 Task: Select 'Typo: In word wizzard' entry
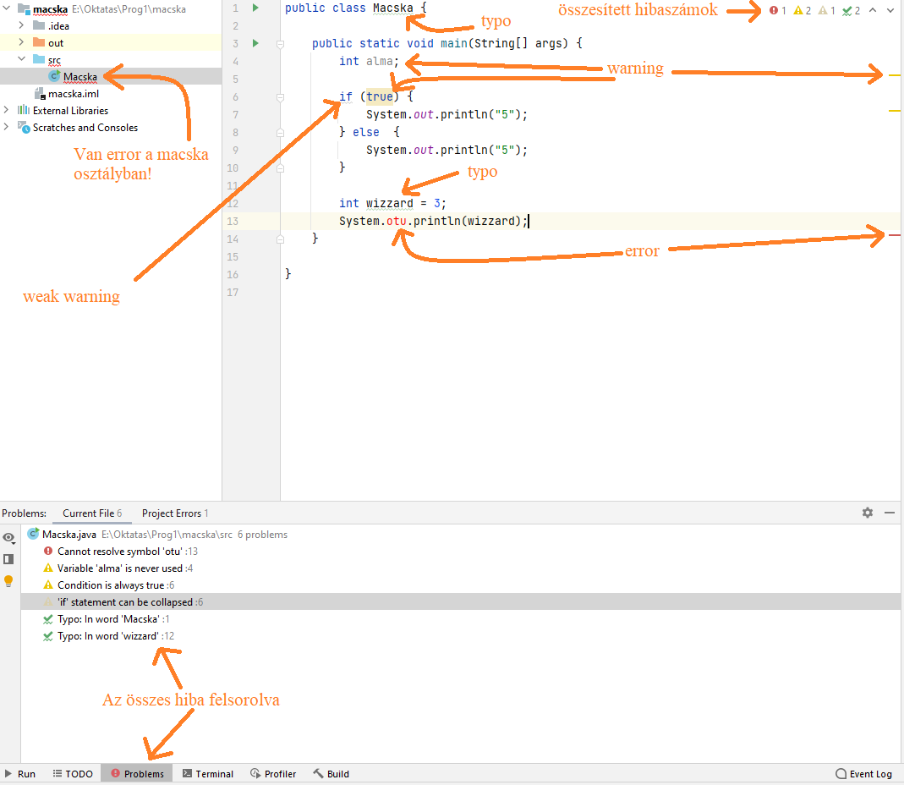pos(461,635)
